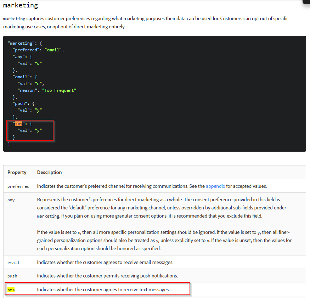Click the "Property" column header
The width and height of the screenshot is (310, 298).
(17, 172)
